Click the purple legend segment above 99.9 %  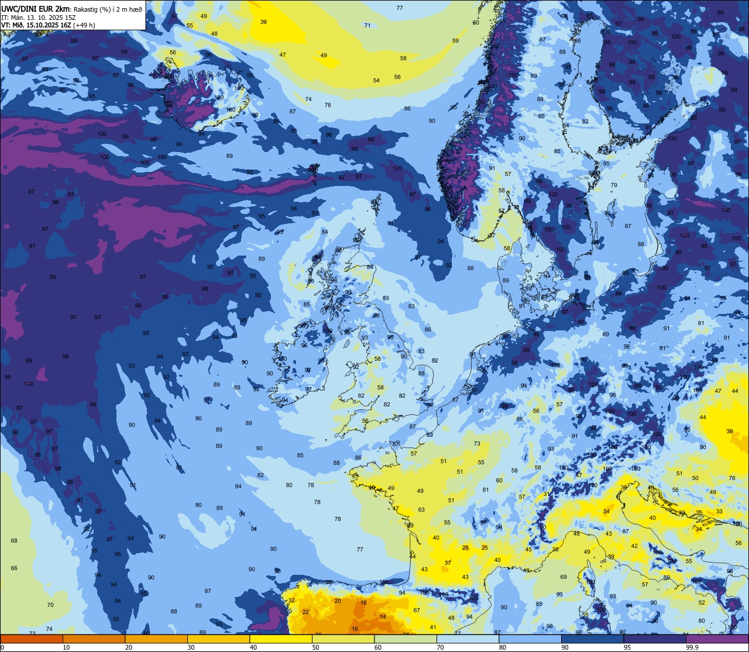coord(717,639)
